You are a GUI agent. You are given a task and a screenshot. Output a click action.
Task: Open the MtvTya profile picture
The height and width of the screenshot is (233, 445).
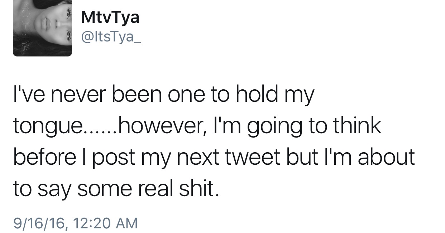[x=42, y=28]
